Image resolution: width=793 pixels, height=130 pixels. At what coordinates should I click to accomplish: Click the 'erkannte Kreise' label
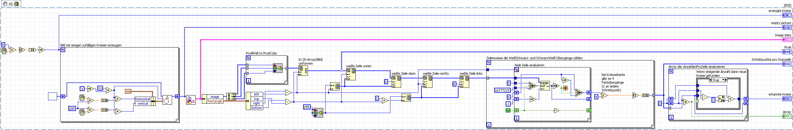tap(780, 94)
